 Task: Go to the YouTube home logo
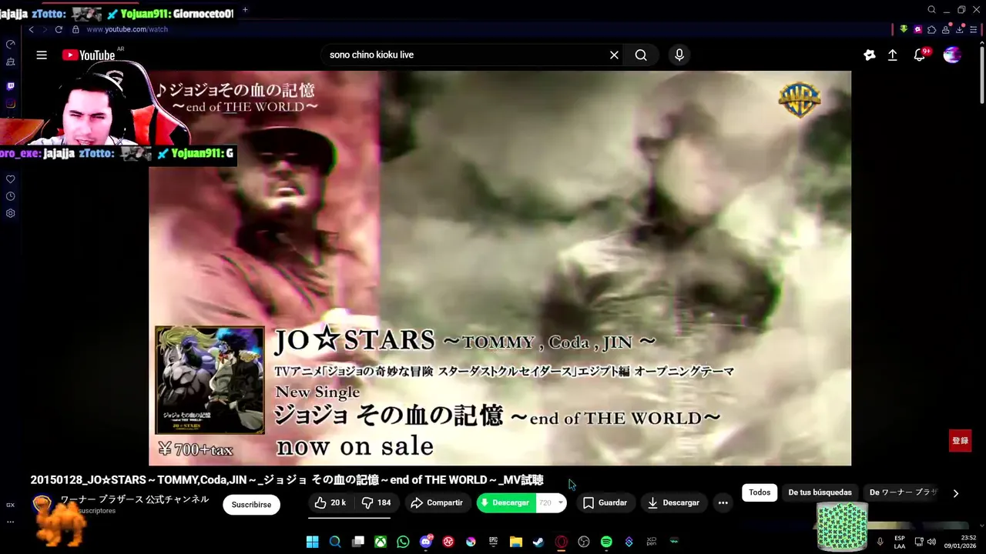(x=89, y=55)
